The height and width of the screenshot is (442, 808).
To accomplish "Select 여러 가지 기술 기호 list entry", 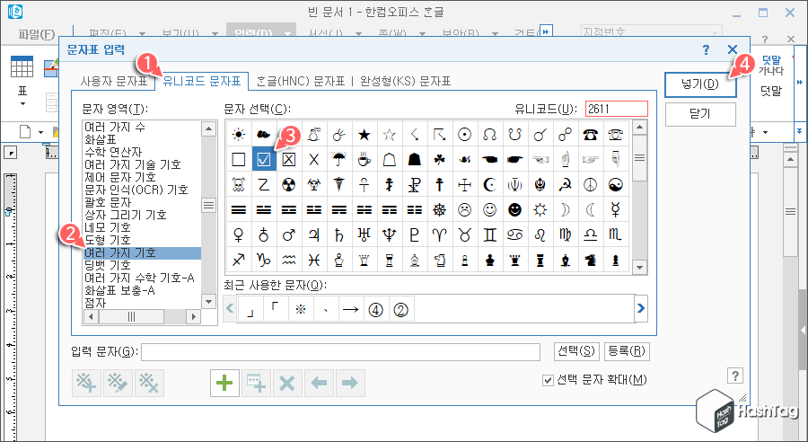I will (142, 164).
